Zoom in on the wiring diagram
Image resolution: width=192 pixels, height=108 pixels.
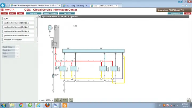click(x=56, y=100)
